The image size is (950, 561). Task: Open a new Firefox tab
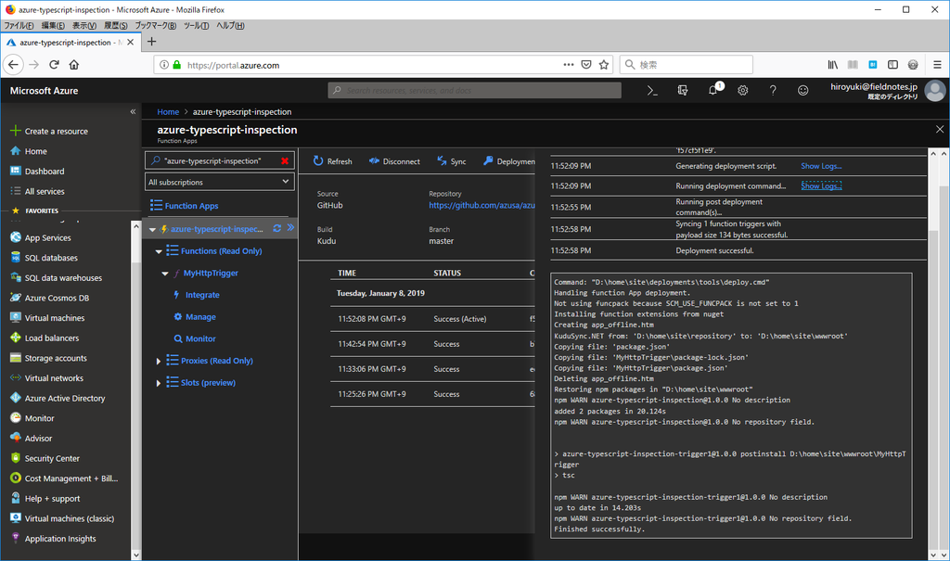pyautogui.click(x=151, y=42)
